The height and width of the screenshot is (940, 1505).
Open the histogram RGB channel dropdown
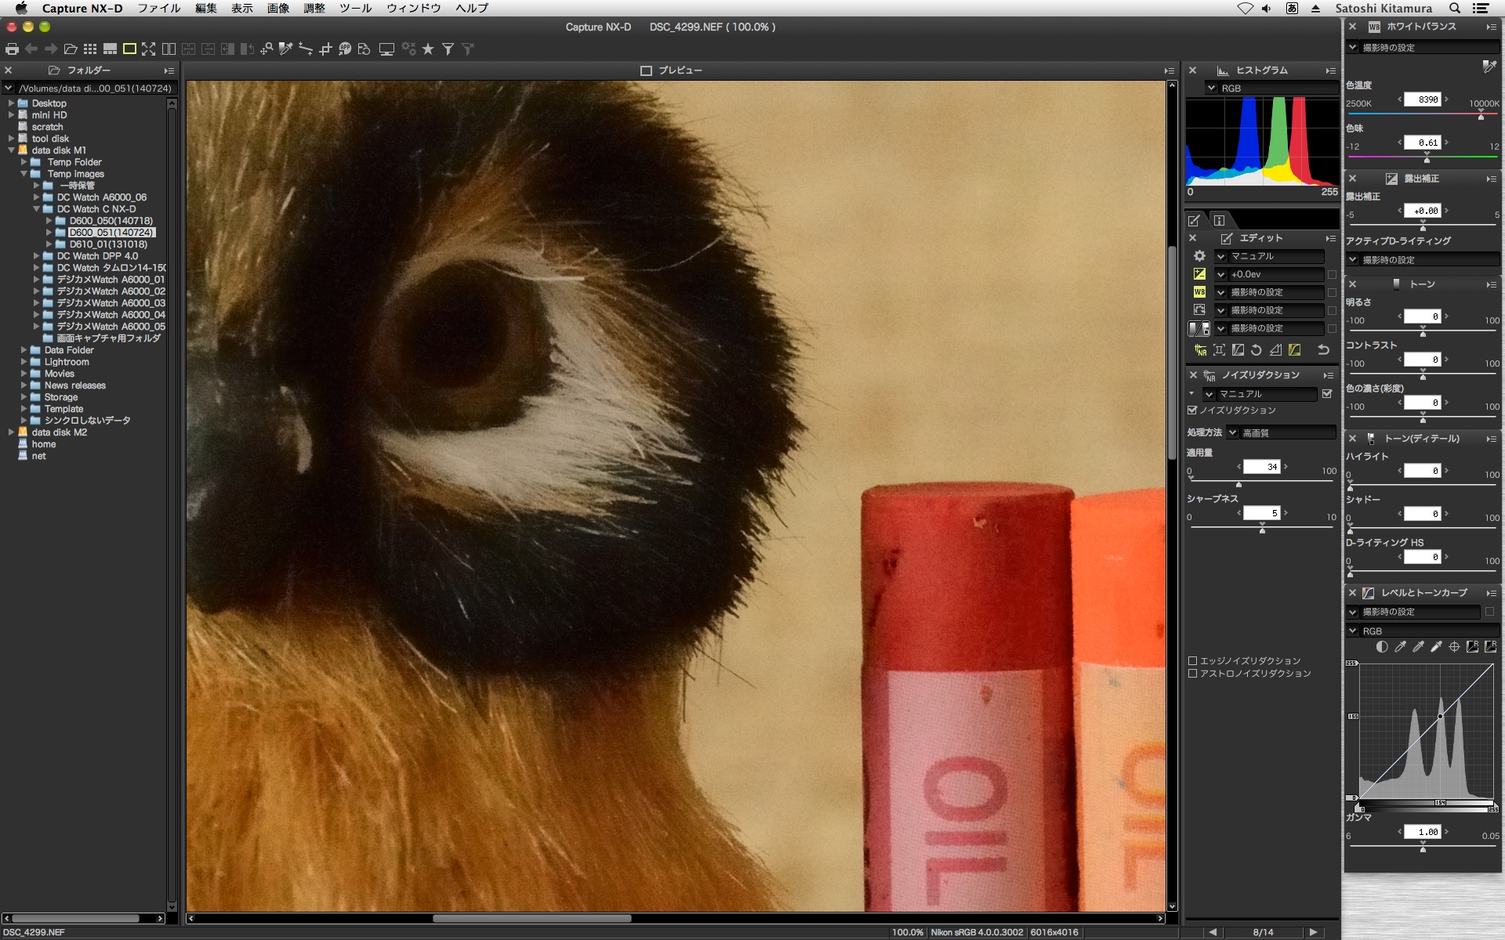point(1270,89)
